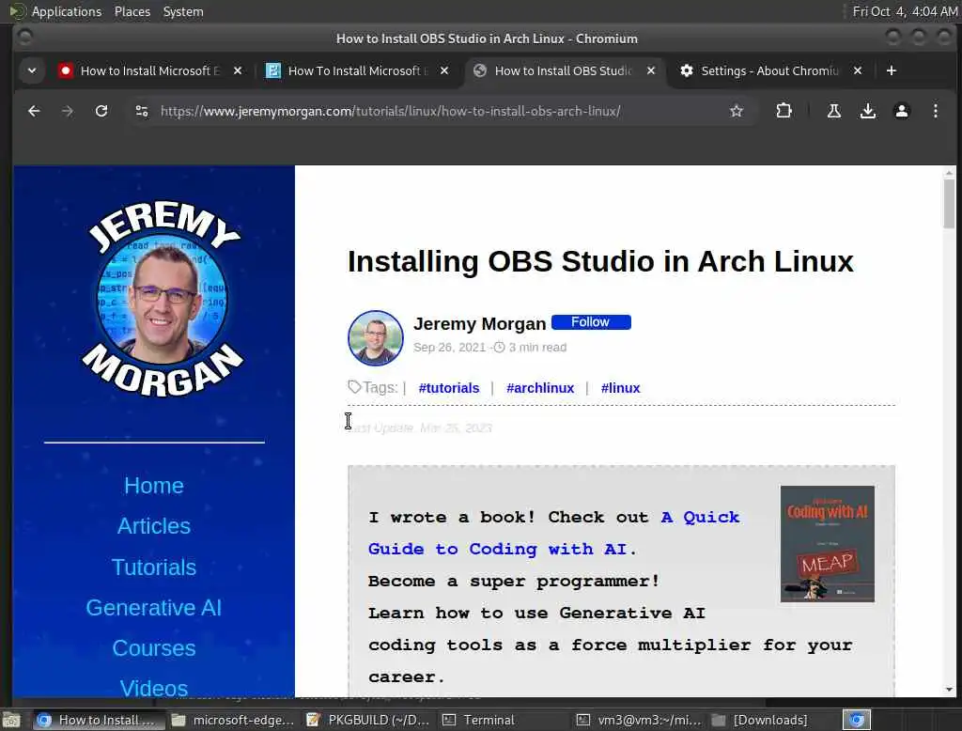Expand the tab search dropdown
962x731 pixels.
click(x=31, y=70)
